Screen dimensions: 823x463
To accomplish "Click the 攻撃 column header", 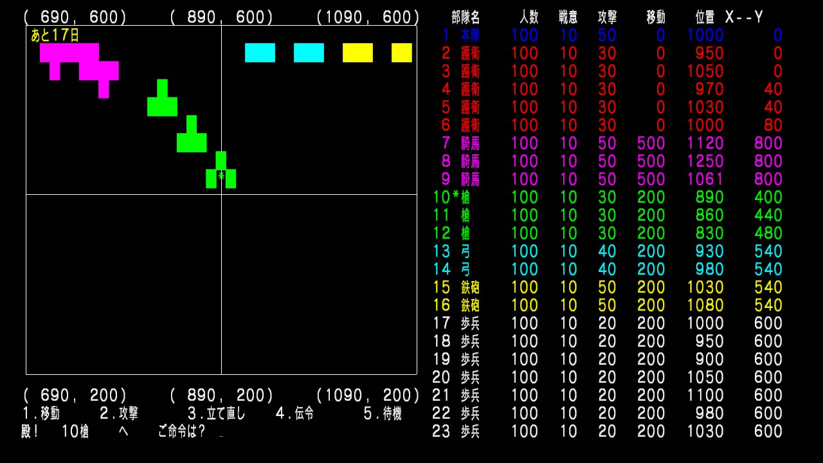I will [x=608, y=17].
